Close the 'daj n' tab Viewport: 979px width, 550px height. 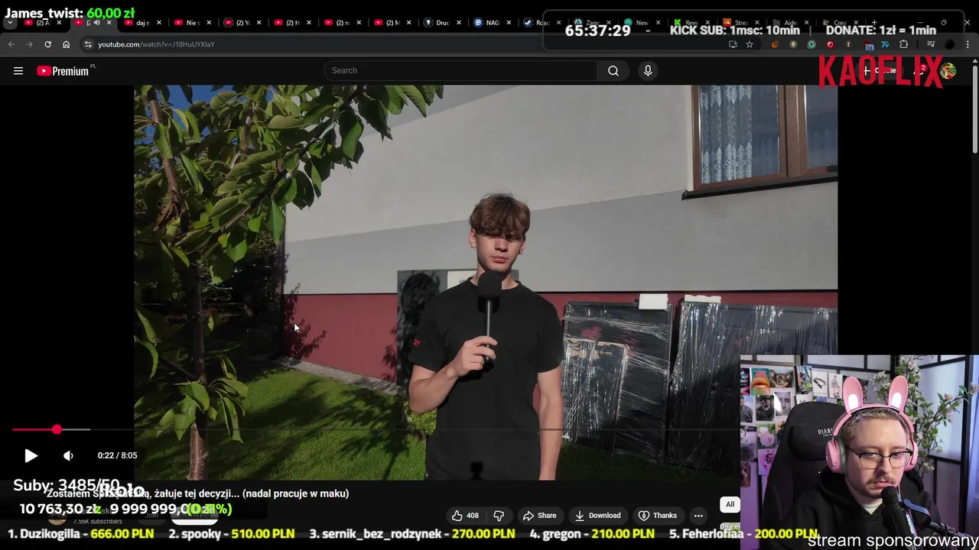(159, 22)
